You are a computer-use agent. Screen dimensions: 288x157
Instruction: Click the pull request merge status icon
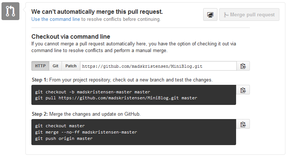[10, 11]
